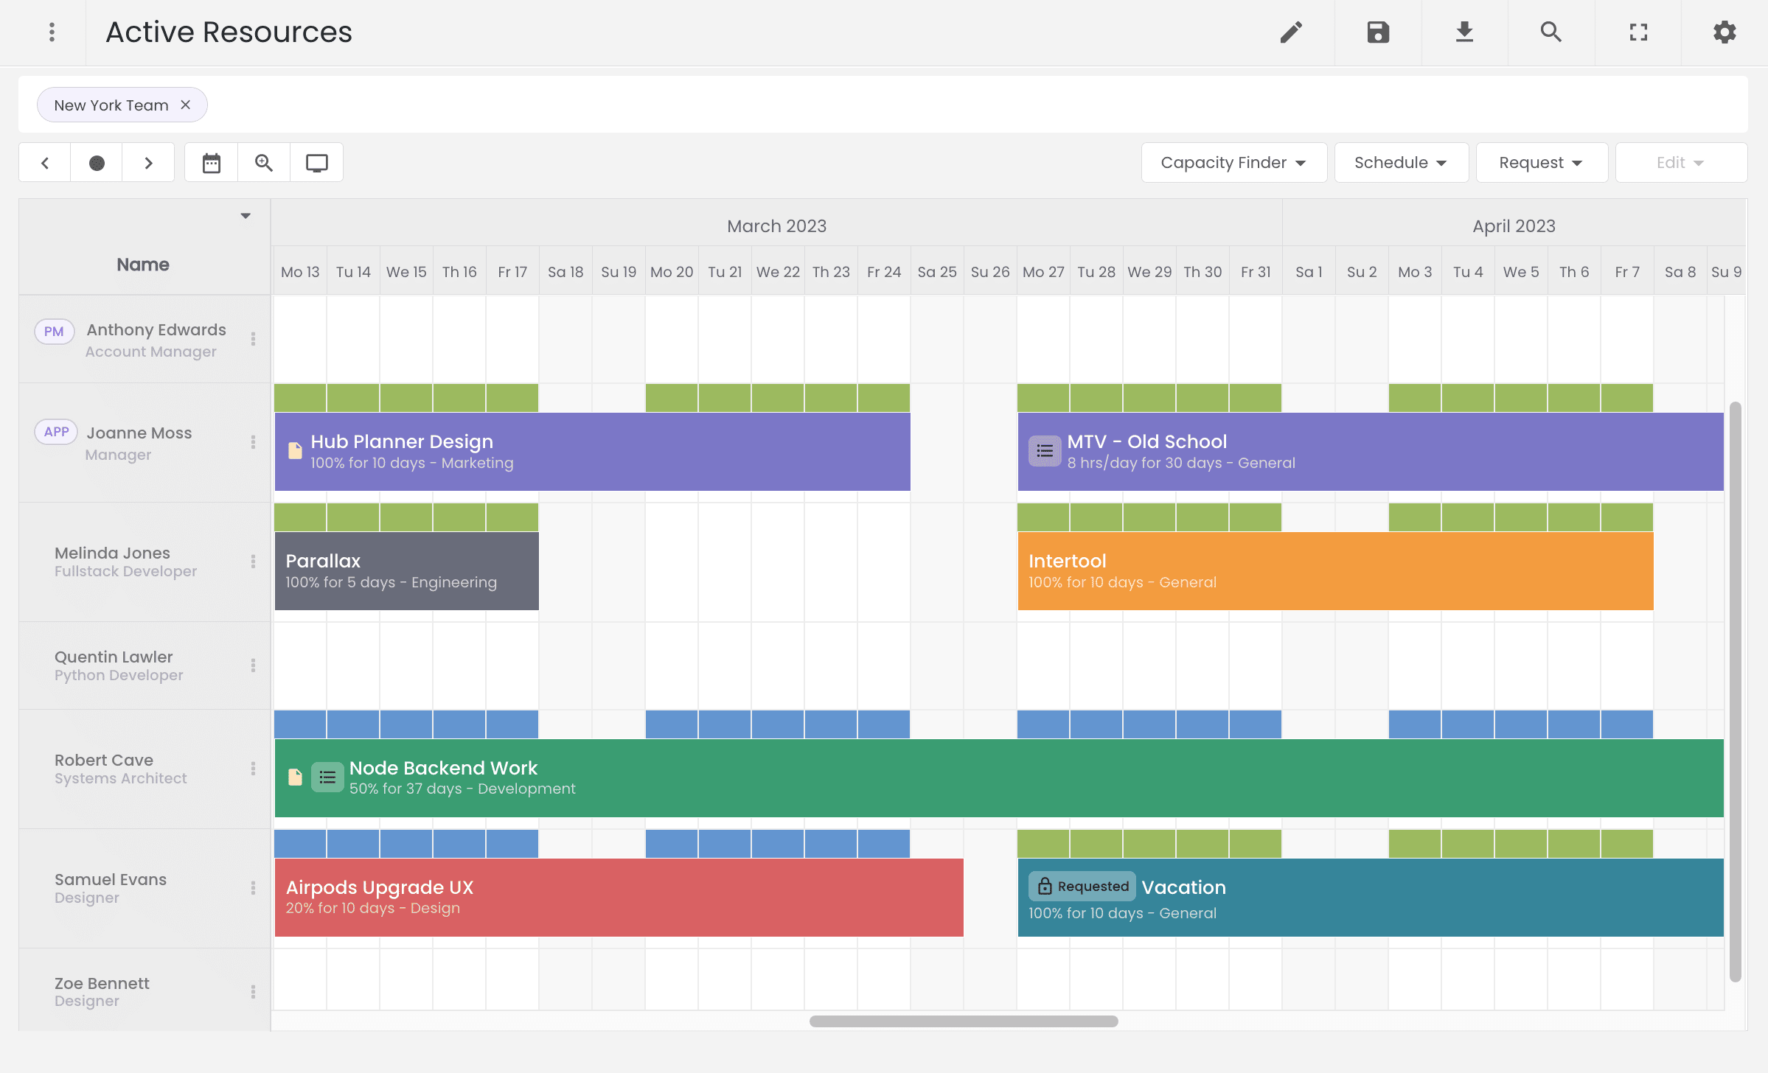Jump to today using the circle icon
Viewport: 1768px width, 1073px height.
96,162
